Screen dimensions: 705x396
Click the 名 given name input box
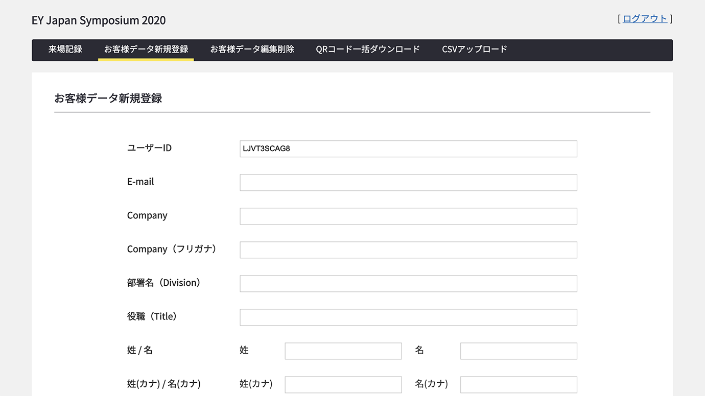(519, 351)
